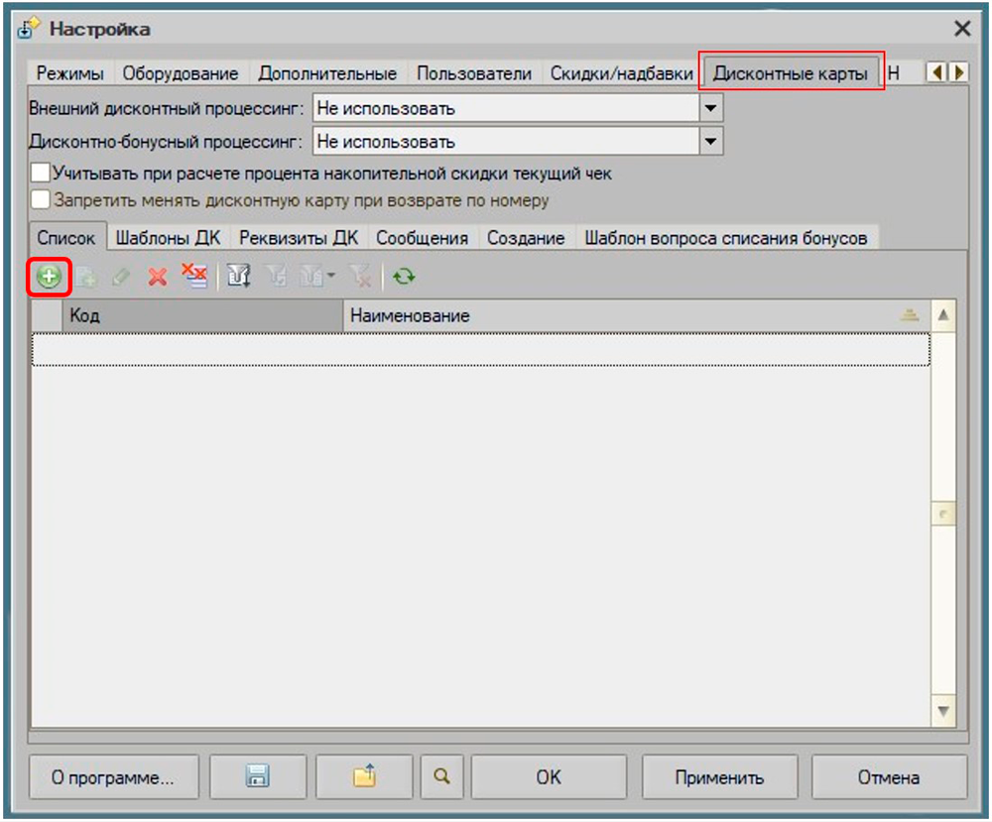Switch to the 'Оборудование' tab

[181, 73]
